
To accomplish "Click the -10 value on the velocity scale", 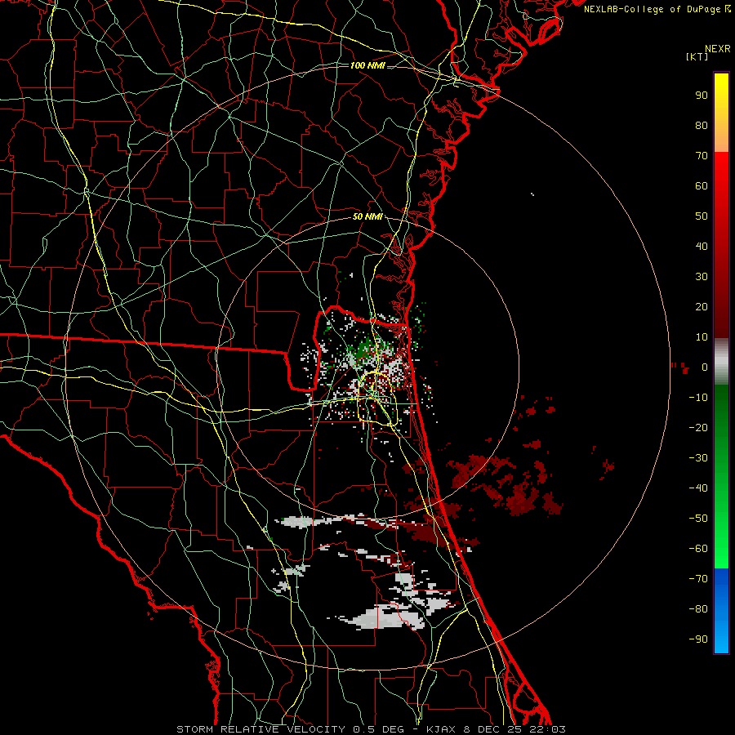I will [x=698, y=398].
